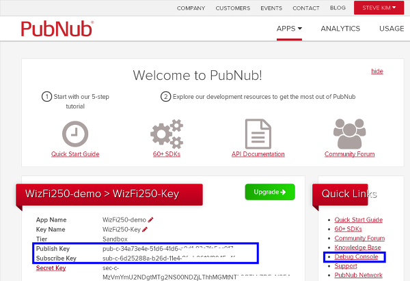Click the WizFi250-Key key name value
Viewport: 410px width, 281px height.
click(122, 229)
